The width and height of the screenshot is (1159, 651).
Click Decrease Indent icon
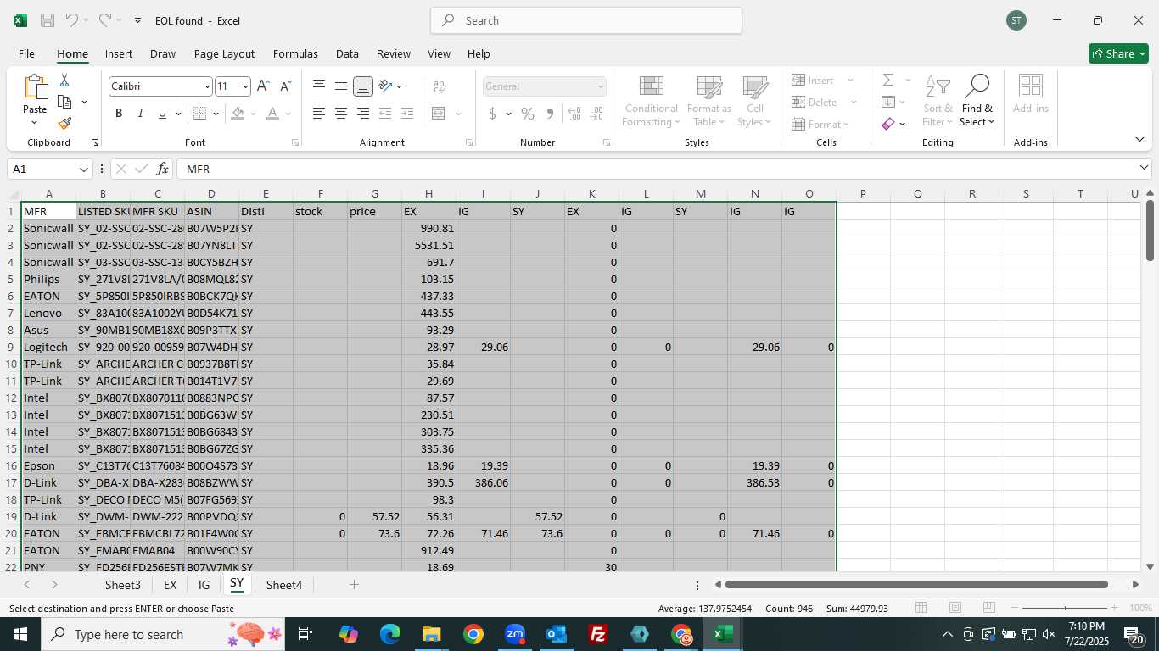pos(385,113)
